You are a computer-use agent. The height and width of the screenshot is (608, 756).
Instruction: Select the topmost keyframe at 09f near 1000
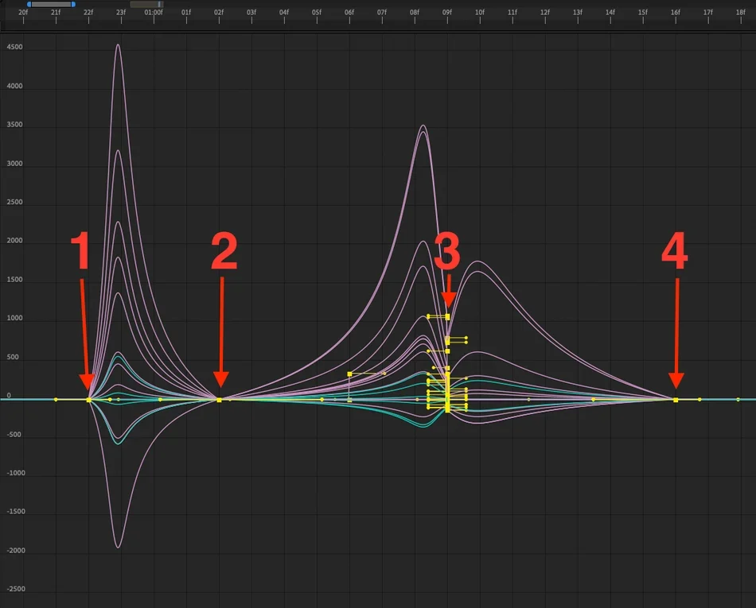[x=447, y=317]
